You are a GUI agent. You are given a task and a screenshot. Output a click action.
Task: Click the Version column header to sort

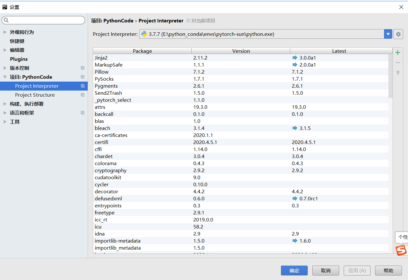(x=241, y=51)
